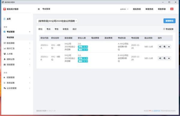
Task: Click copy icon for row 202011-B
Action: click(165, 58)
